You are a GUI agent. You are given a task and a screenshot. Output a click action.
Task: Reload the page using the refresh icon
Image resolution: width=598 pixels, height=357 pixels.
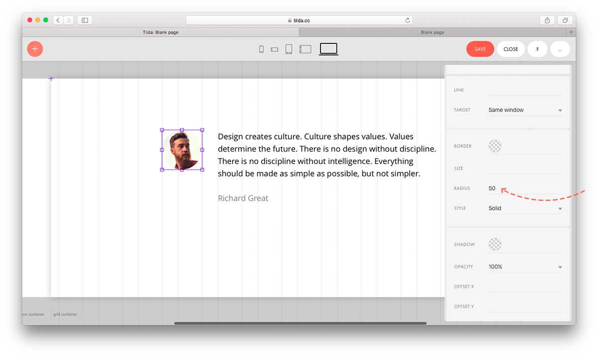coord(408,20)
